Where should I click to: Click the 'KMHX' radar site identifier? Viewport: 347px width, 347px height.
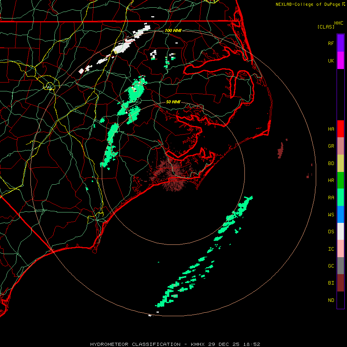pyautogui.click(x=198, y=344)
